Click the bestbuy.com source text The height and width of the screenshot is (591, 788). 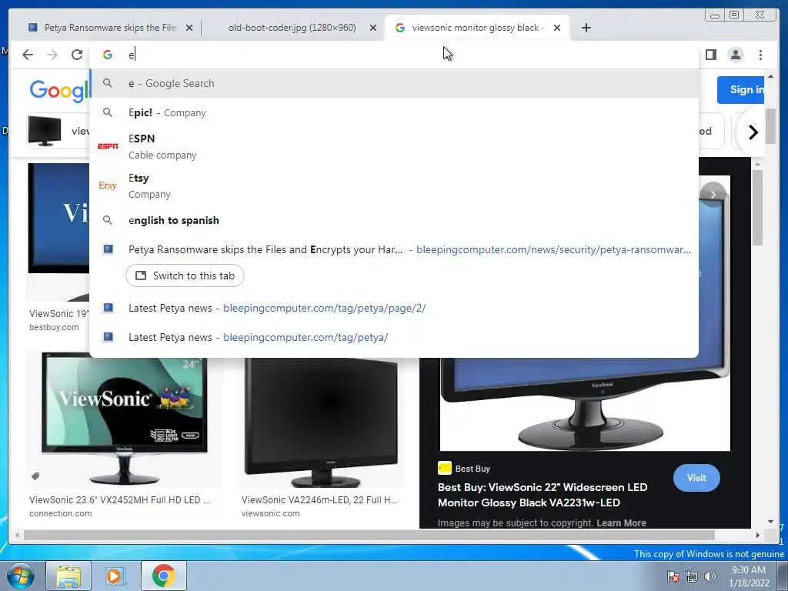pos(54,327)
